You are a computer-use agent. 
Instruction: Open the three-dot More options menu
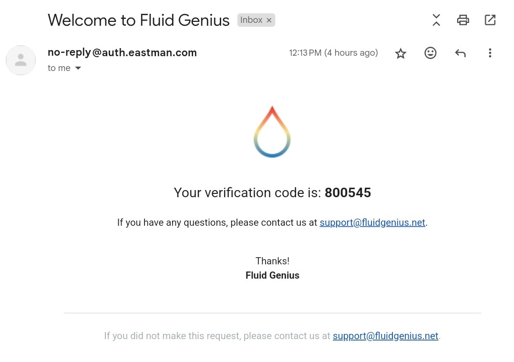coord(490,53)
